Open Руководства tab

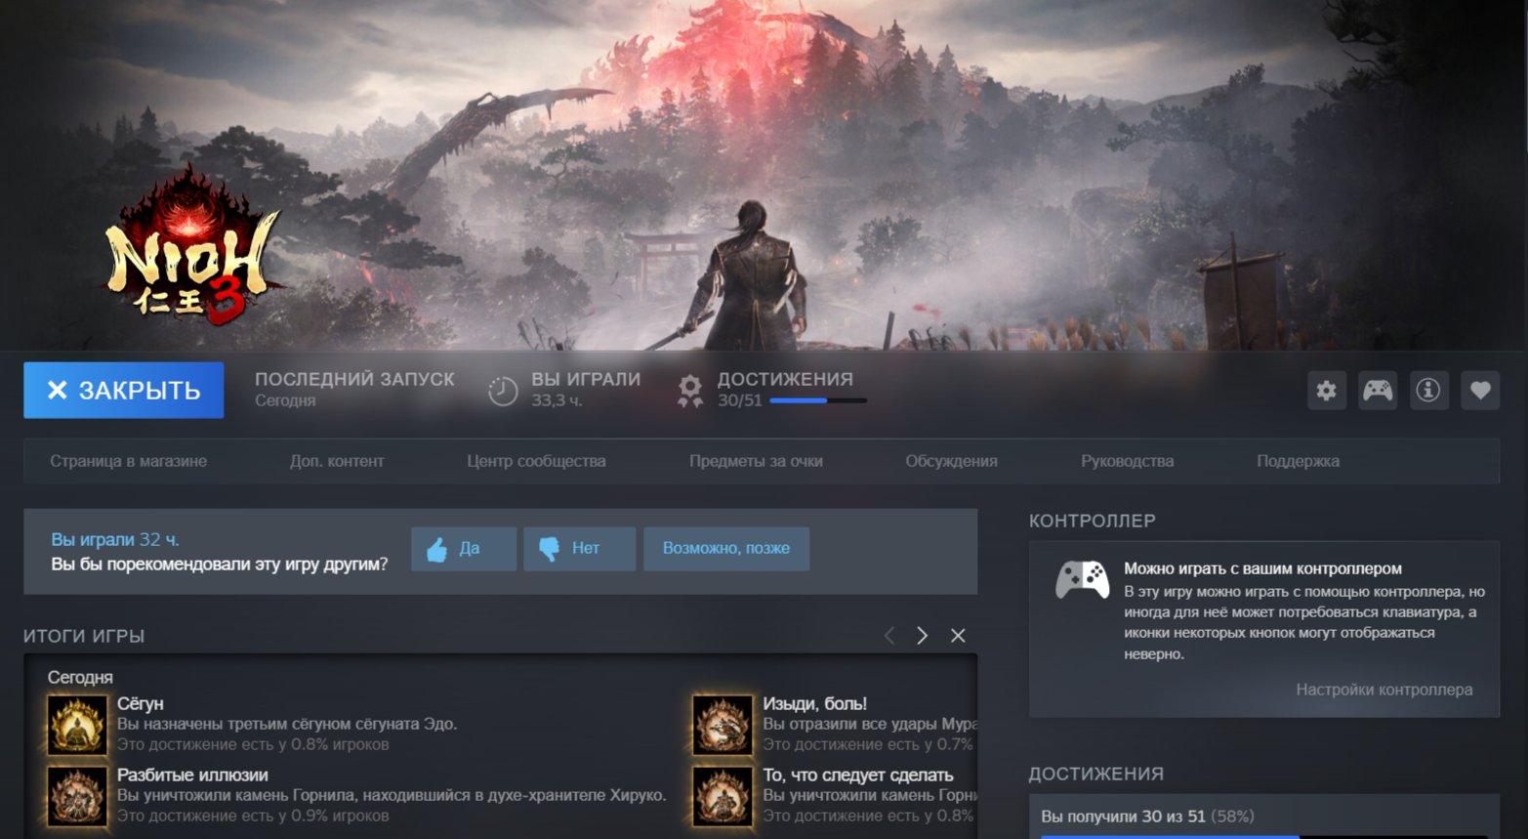click(1127, 461)
